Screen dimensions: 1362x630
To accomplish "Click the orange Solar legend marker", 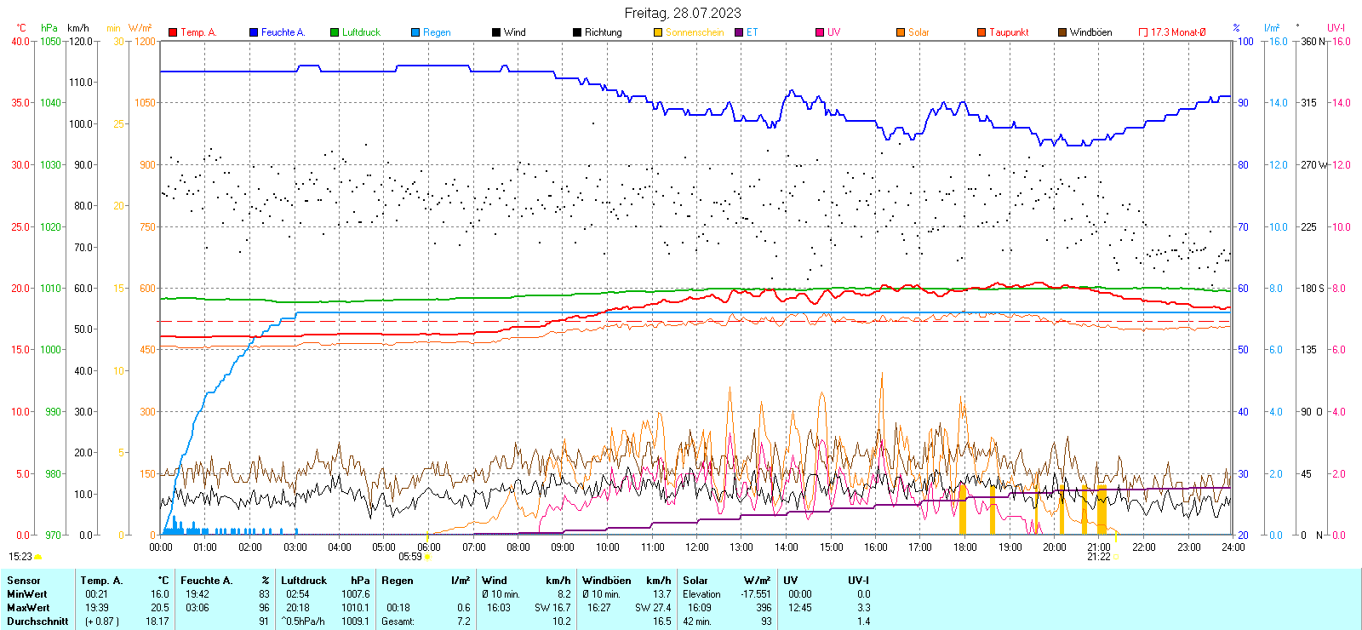I will [x=901, y=32].
